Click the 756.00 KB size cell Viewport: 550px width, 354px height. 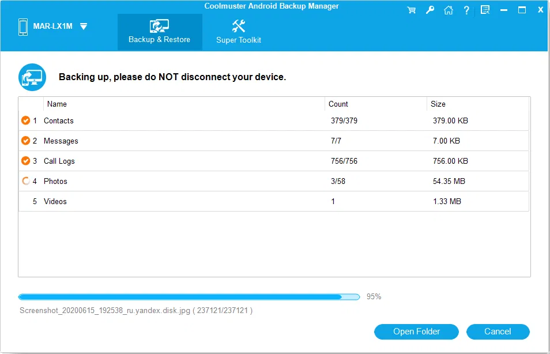click(x=450, y=161)
